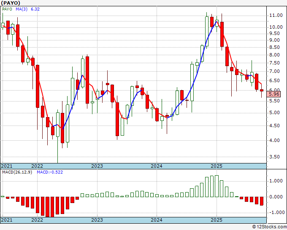Screen dimensions: 287x230
Task: Click the MACD(26,12,9) indicator label
Action: click(17, 172)
